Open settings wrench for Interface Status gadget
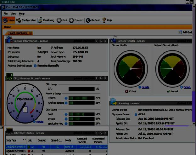Viewport: 196px width, 155px height. [101, 133]
